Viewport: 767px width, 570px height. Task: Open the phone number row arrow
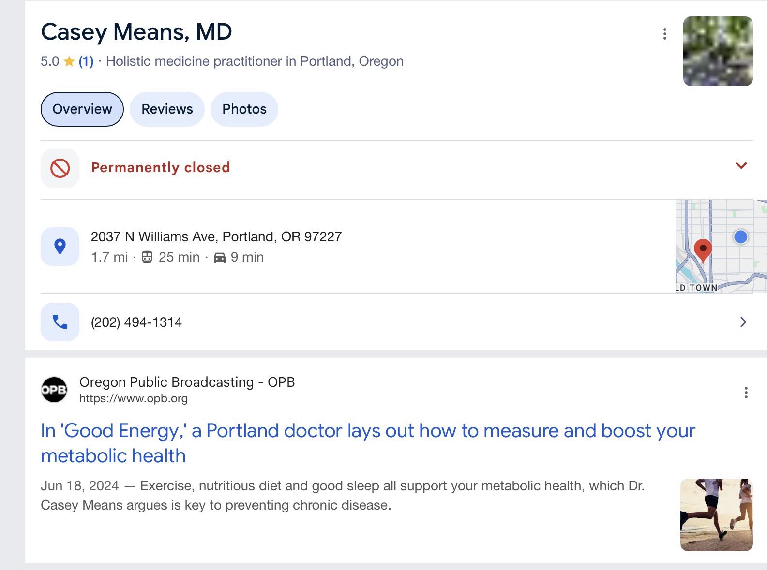743,322
